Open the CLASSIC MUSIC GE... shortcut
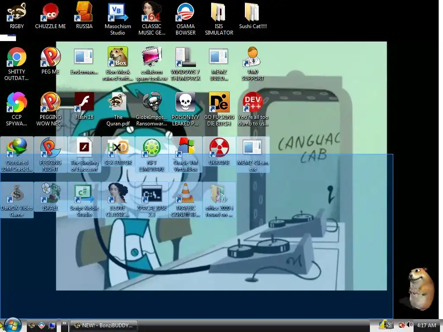Viewport: 443px width, 332px height. (152, 19)
